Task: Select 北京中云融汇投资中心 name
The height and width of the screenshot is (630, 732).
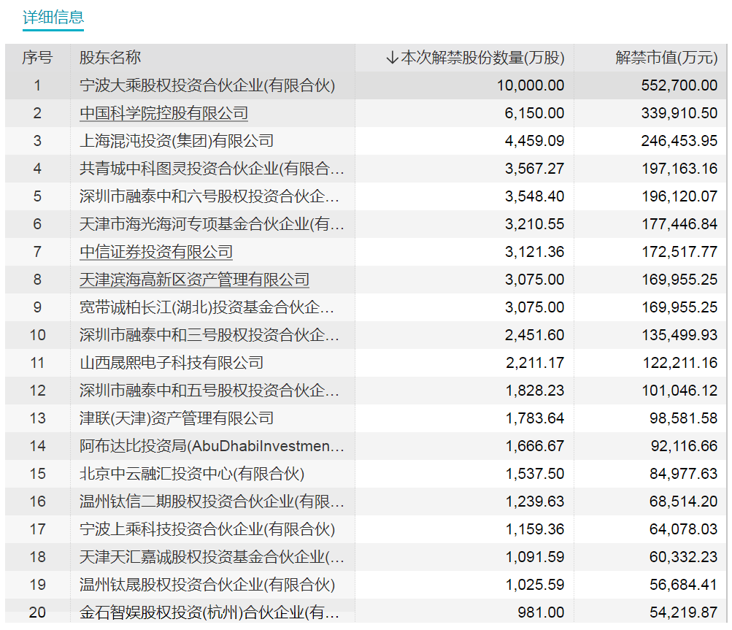Action: tap(192, 474)
